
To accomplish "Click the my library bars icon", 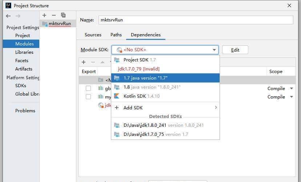I will click(x=101, y=97).
